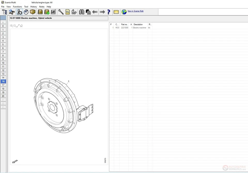Open the Ti document icon
Viewport: 248px width, 173px height.
coord(67,12)
